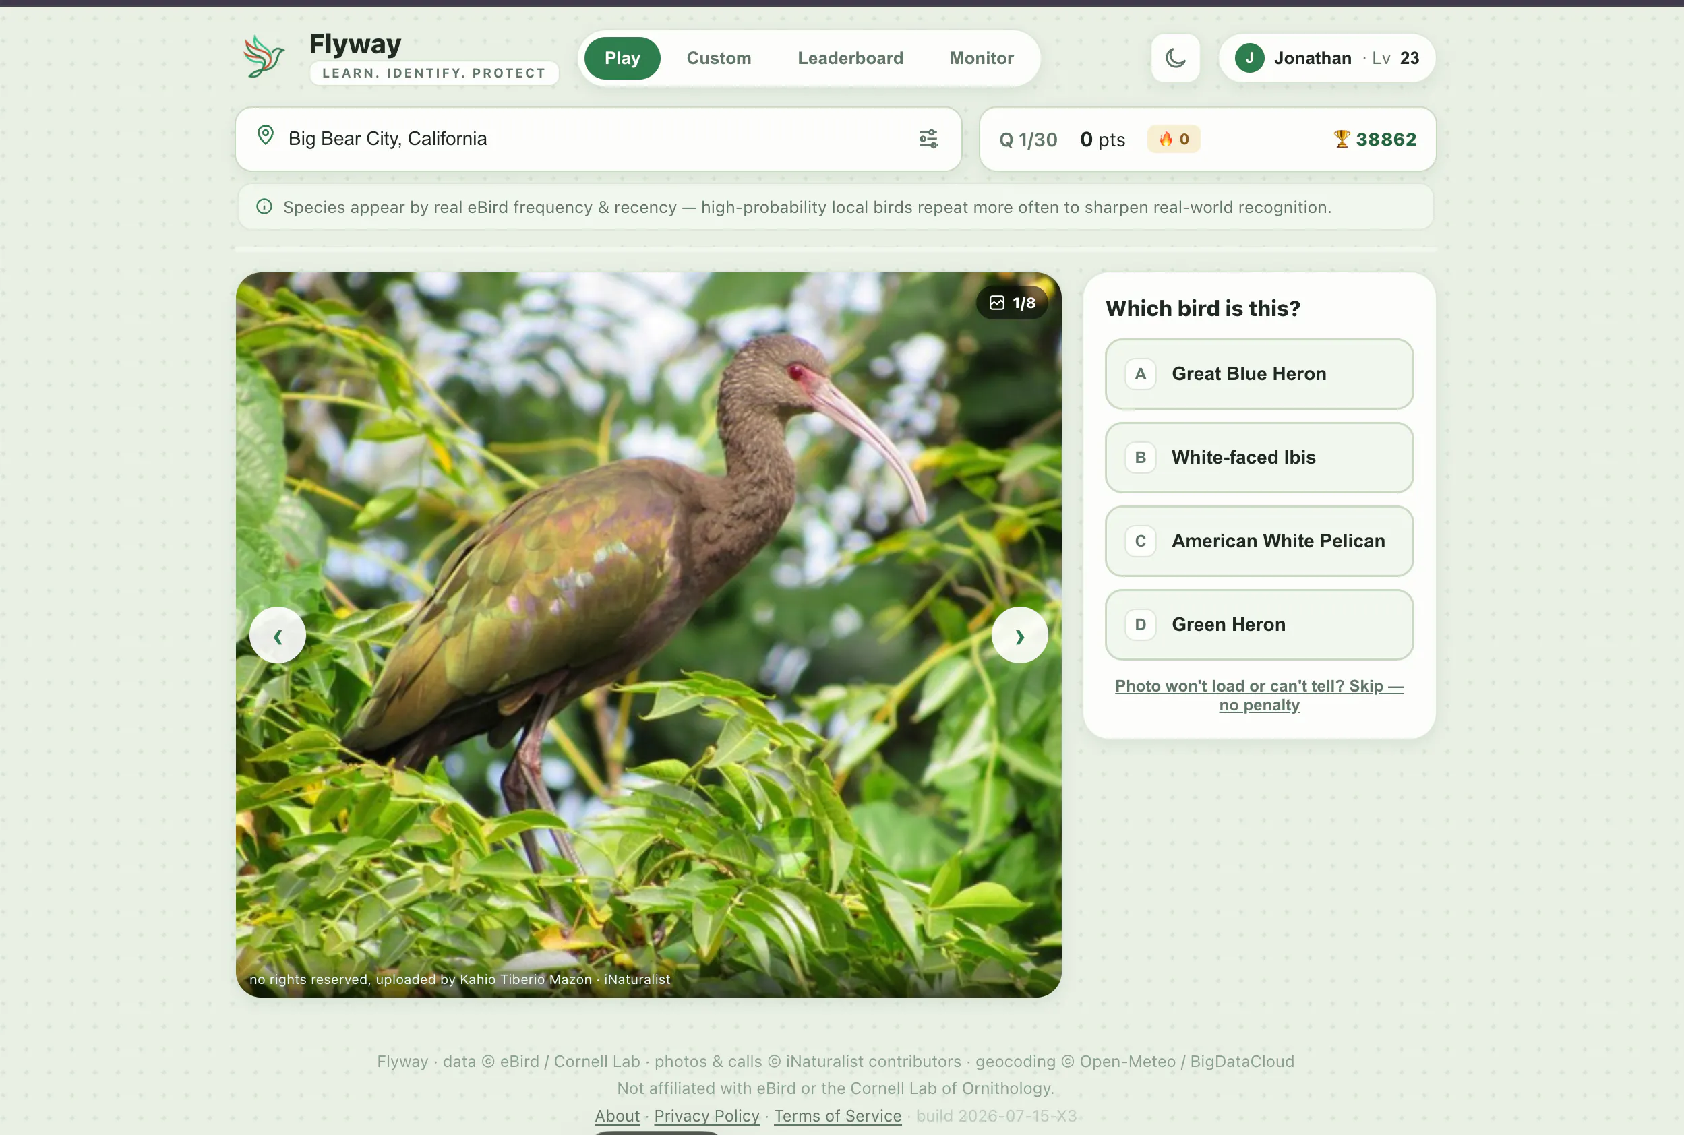Show the next bird photo
This screenshot has height=1135, width=1684.
pos(1019,636)
